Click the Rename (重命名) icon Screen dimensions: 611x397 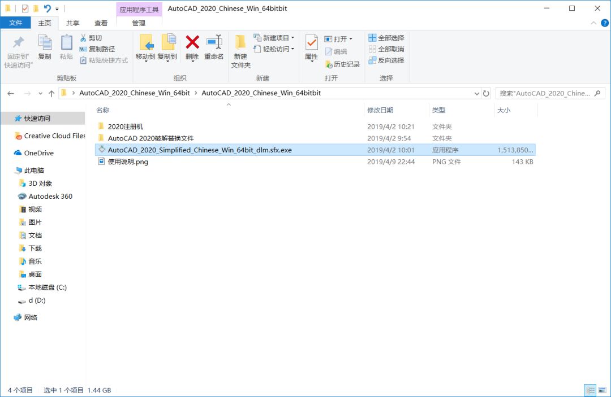(x=214, y=42)
